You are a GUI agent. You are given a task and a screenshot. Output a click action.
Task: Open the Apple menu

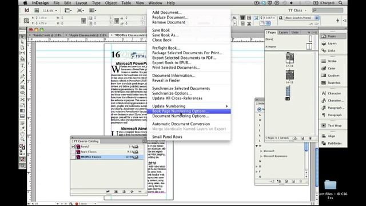coord(25,3)
